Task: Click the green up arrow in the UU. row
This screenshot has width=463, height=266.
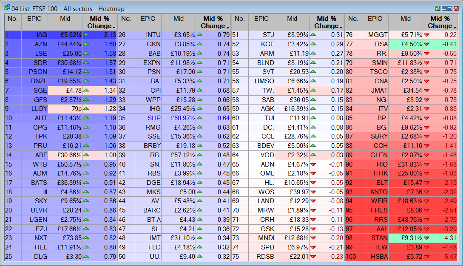Action: pyautogui.click(x=199, y=257)
